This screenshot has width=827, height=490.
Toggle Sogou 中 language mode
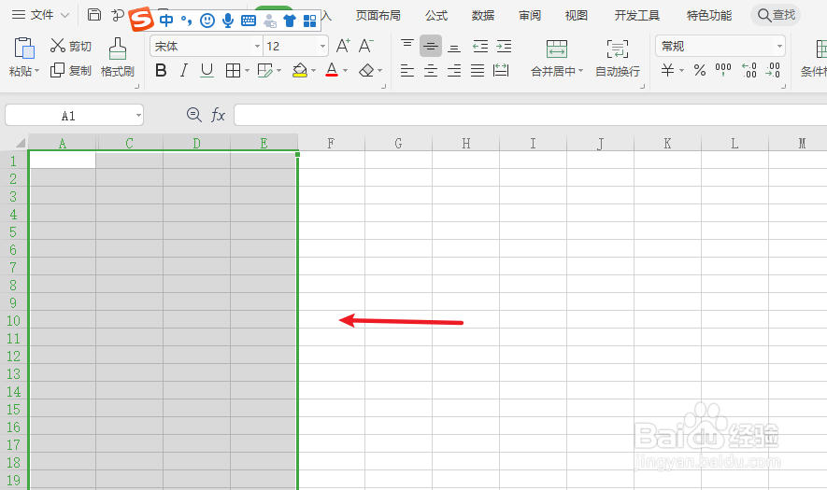point(166,21)
